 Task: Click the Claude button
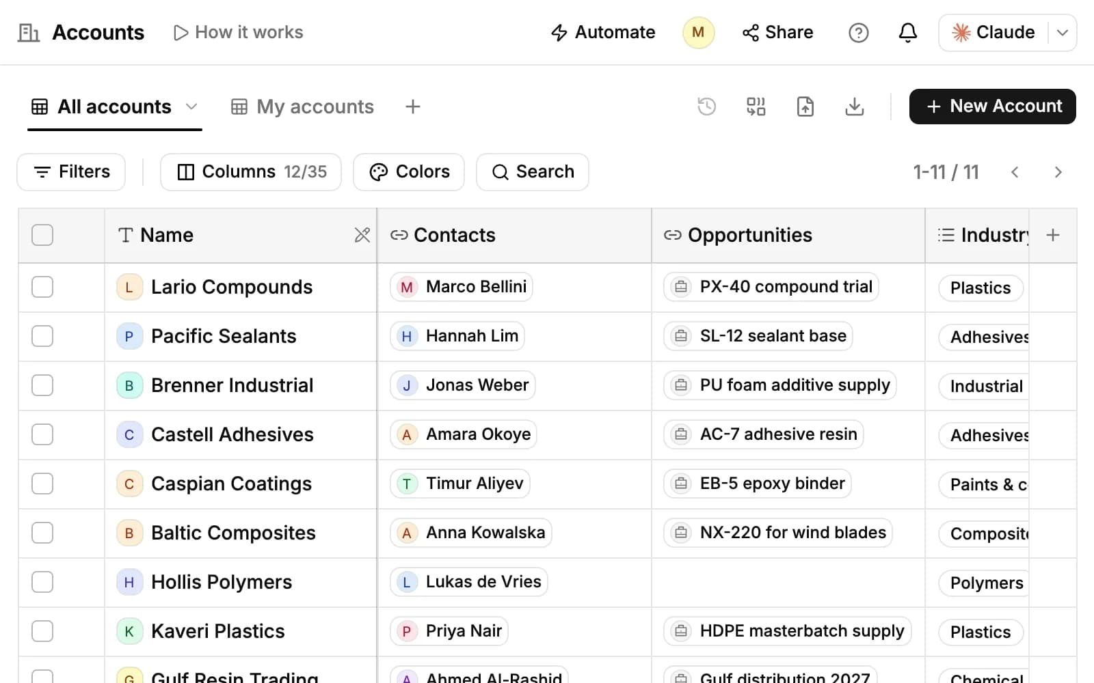(993, 32)
